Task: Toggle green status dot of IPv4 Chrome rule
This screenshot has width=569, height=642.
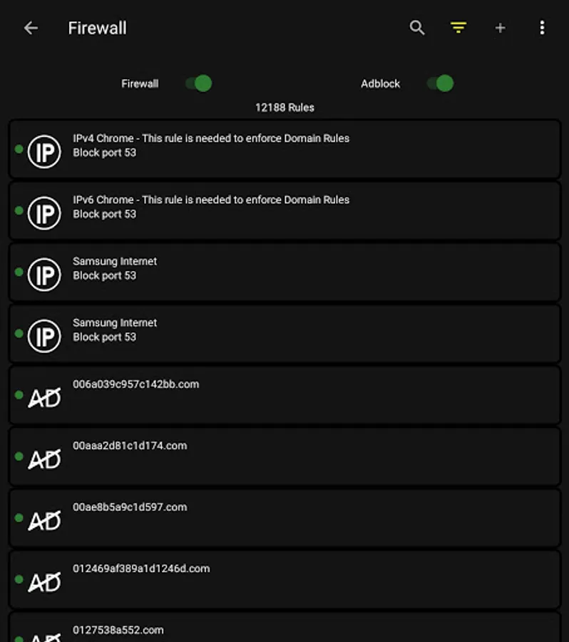Action: [x=19, y=149]
